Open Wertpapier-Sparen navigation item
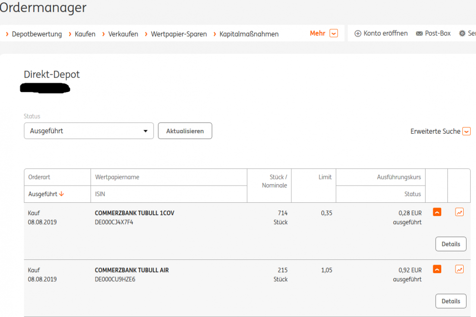476x317 pixels. (x=178, y=34)
